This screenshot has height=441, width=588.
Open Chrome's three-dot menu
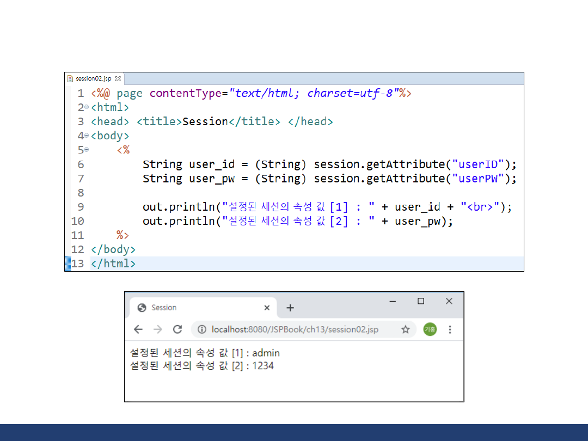450,329
